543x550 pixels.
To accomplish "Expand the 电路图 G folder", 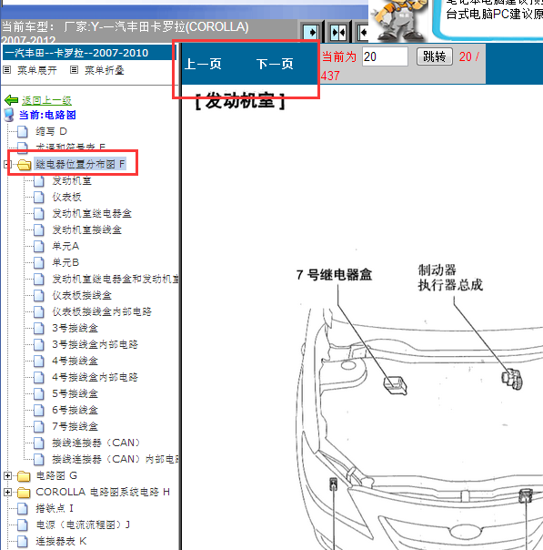I will point(7,475).
